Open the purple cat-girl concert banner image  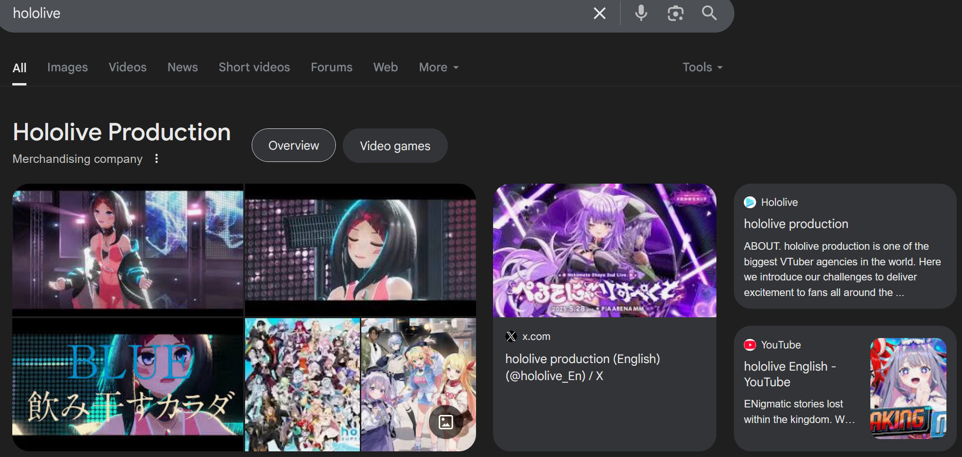point(604,250)
